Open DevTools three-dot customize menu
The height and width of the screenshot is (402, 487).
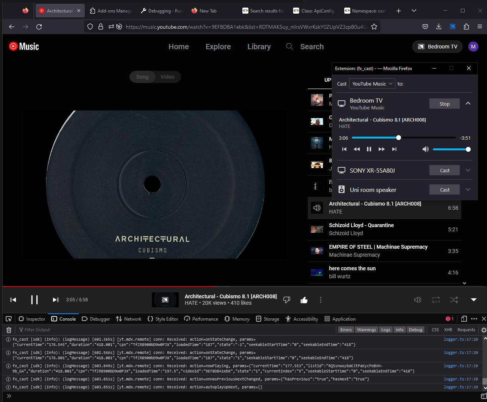pyautogui.click(x=474, y=319)
